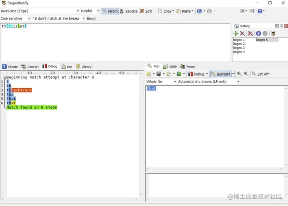Image resolution: width=288 pixels, height=206 pixels.
Task: Click inside the regex input field
Action: pyautogui.click(x=115, y=42)
